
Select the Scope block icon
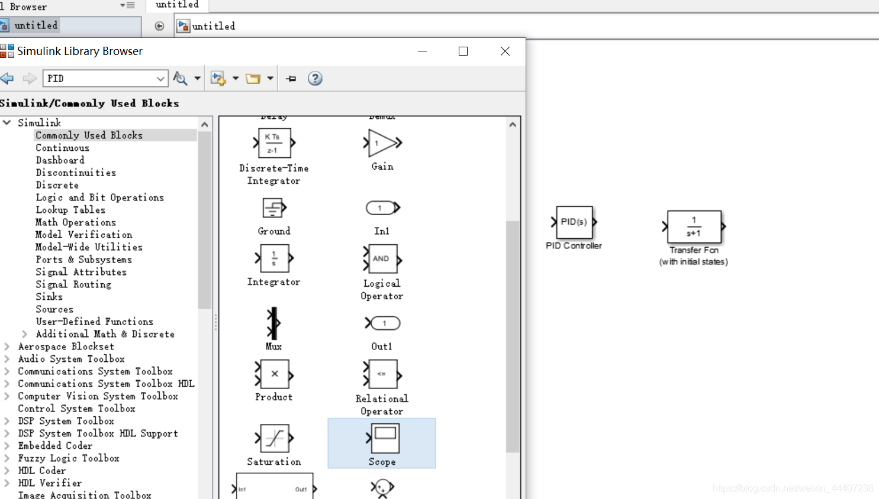coord(382,438)
